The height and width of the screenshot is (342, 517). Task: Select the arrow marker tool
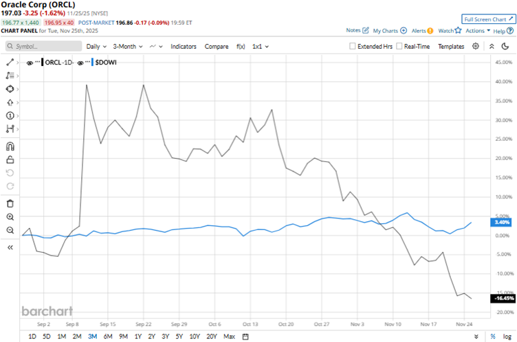10,102
